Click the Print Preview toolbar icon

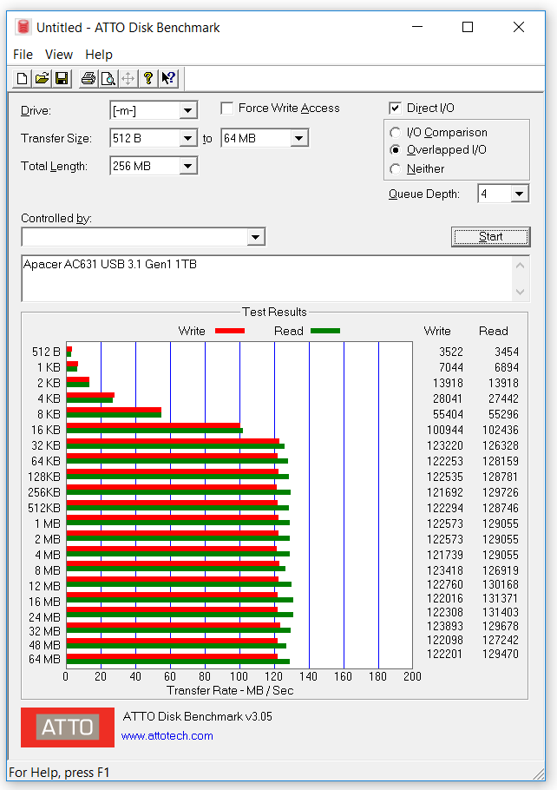[108, 79]
